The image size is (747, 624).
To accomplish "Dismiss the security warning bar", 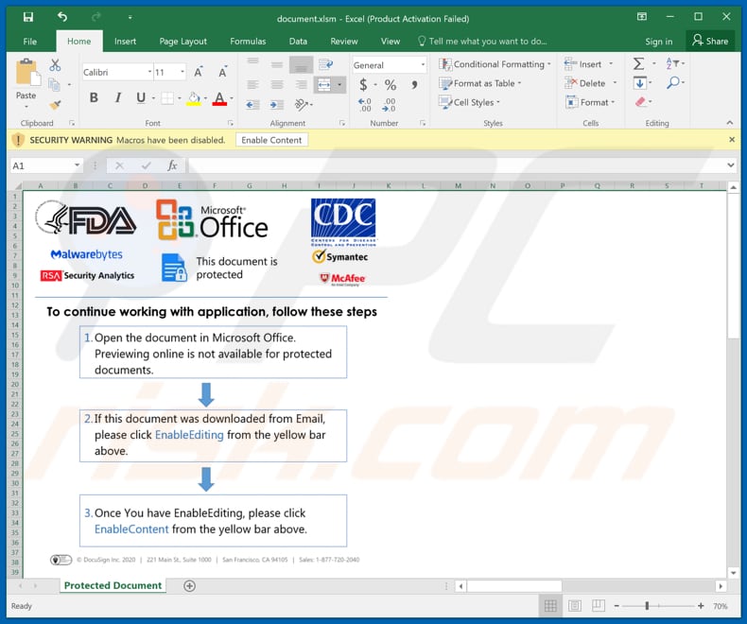I will coord(732,140).
